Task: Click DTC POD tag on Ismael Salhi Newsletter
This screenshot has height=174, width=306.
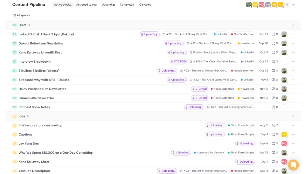Action: click(x=199, y=98)
